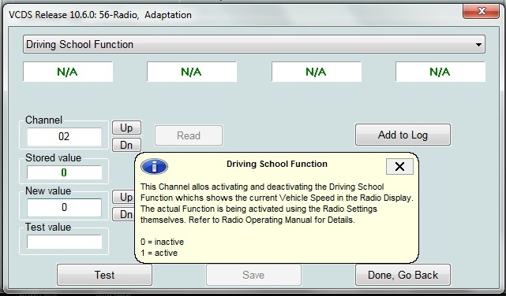Raise New value with its Up button
506x296 pixels.
(x=123, y=197)
